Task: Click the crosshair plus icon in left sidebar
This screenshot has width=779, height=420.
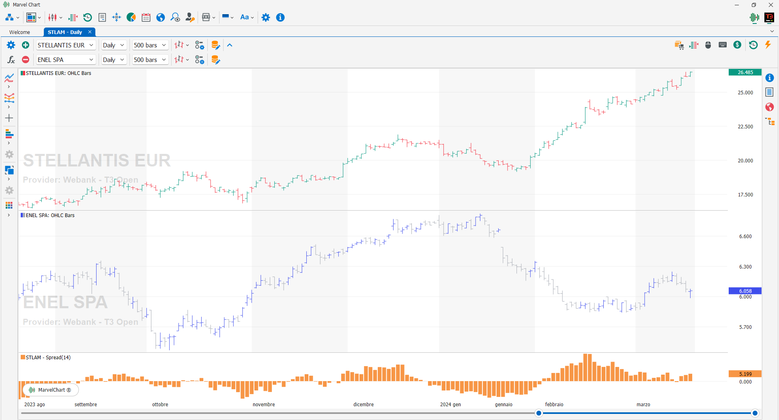Action: 9,118
